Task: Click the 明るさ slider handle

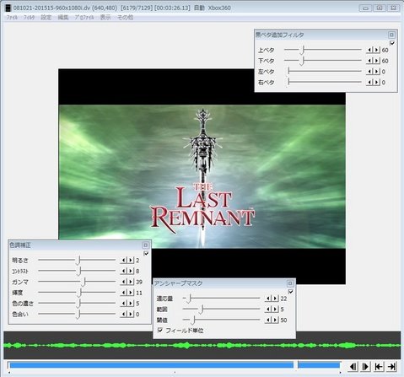Action: click(78, 261)
